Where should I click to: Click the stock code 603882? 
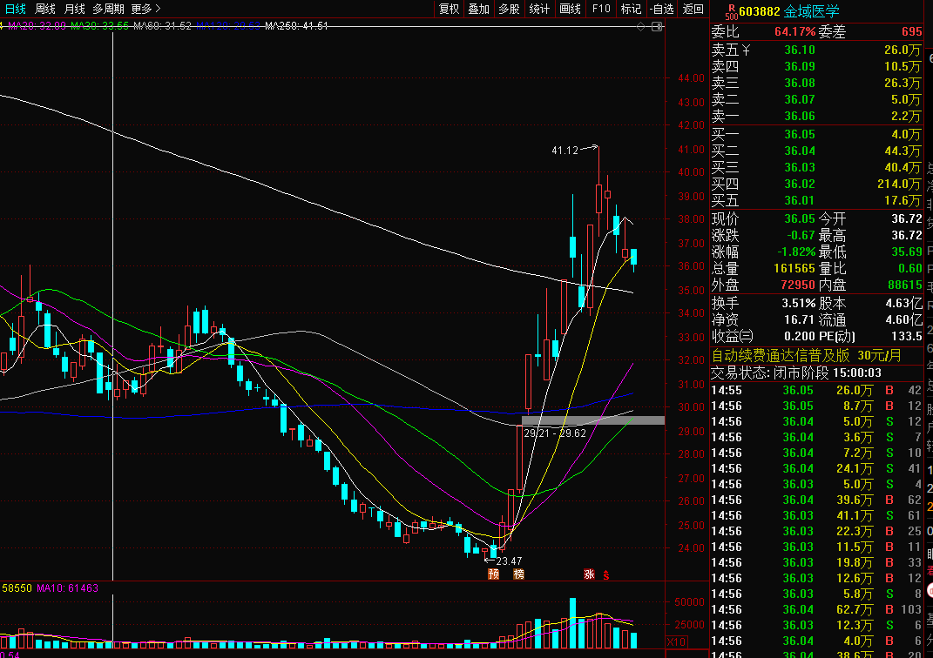(x=760, y=11)
